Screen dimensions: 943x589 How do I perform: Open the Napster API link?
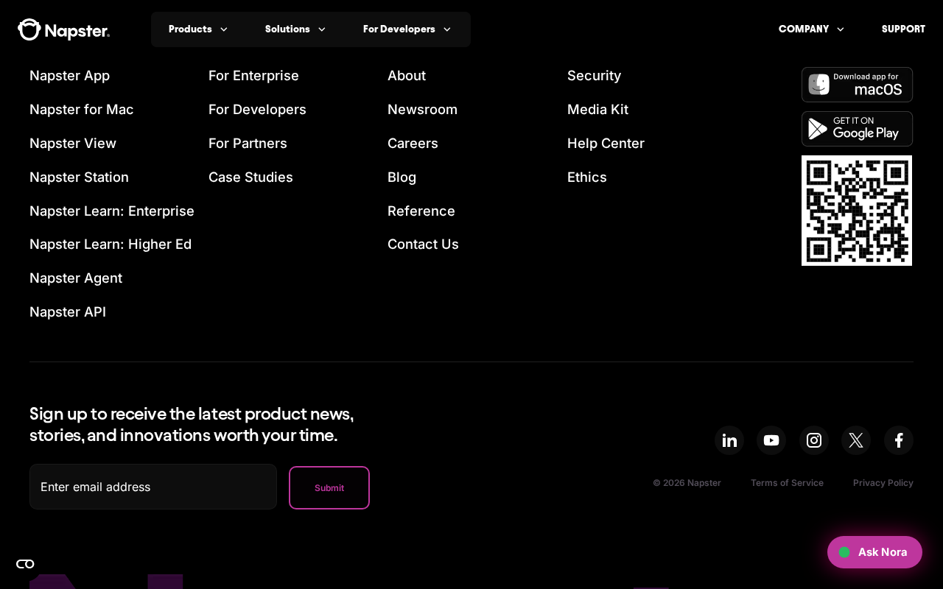pyautogui.click(x=68, y=312)
